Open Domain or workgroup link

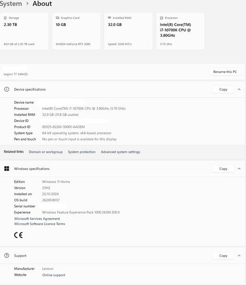pos(46,152)
